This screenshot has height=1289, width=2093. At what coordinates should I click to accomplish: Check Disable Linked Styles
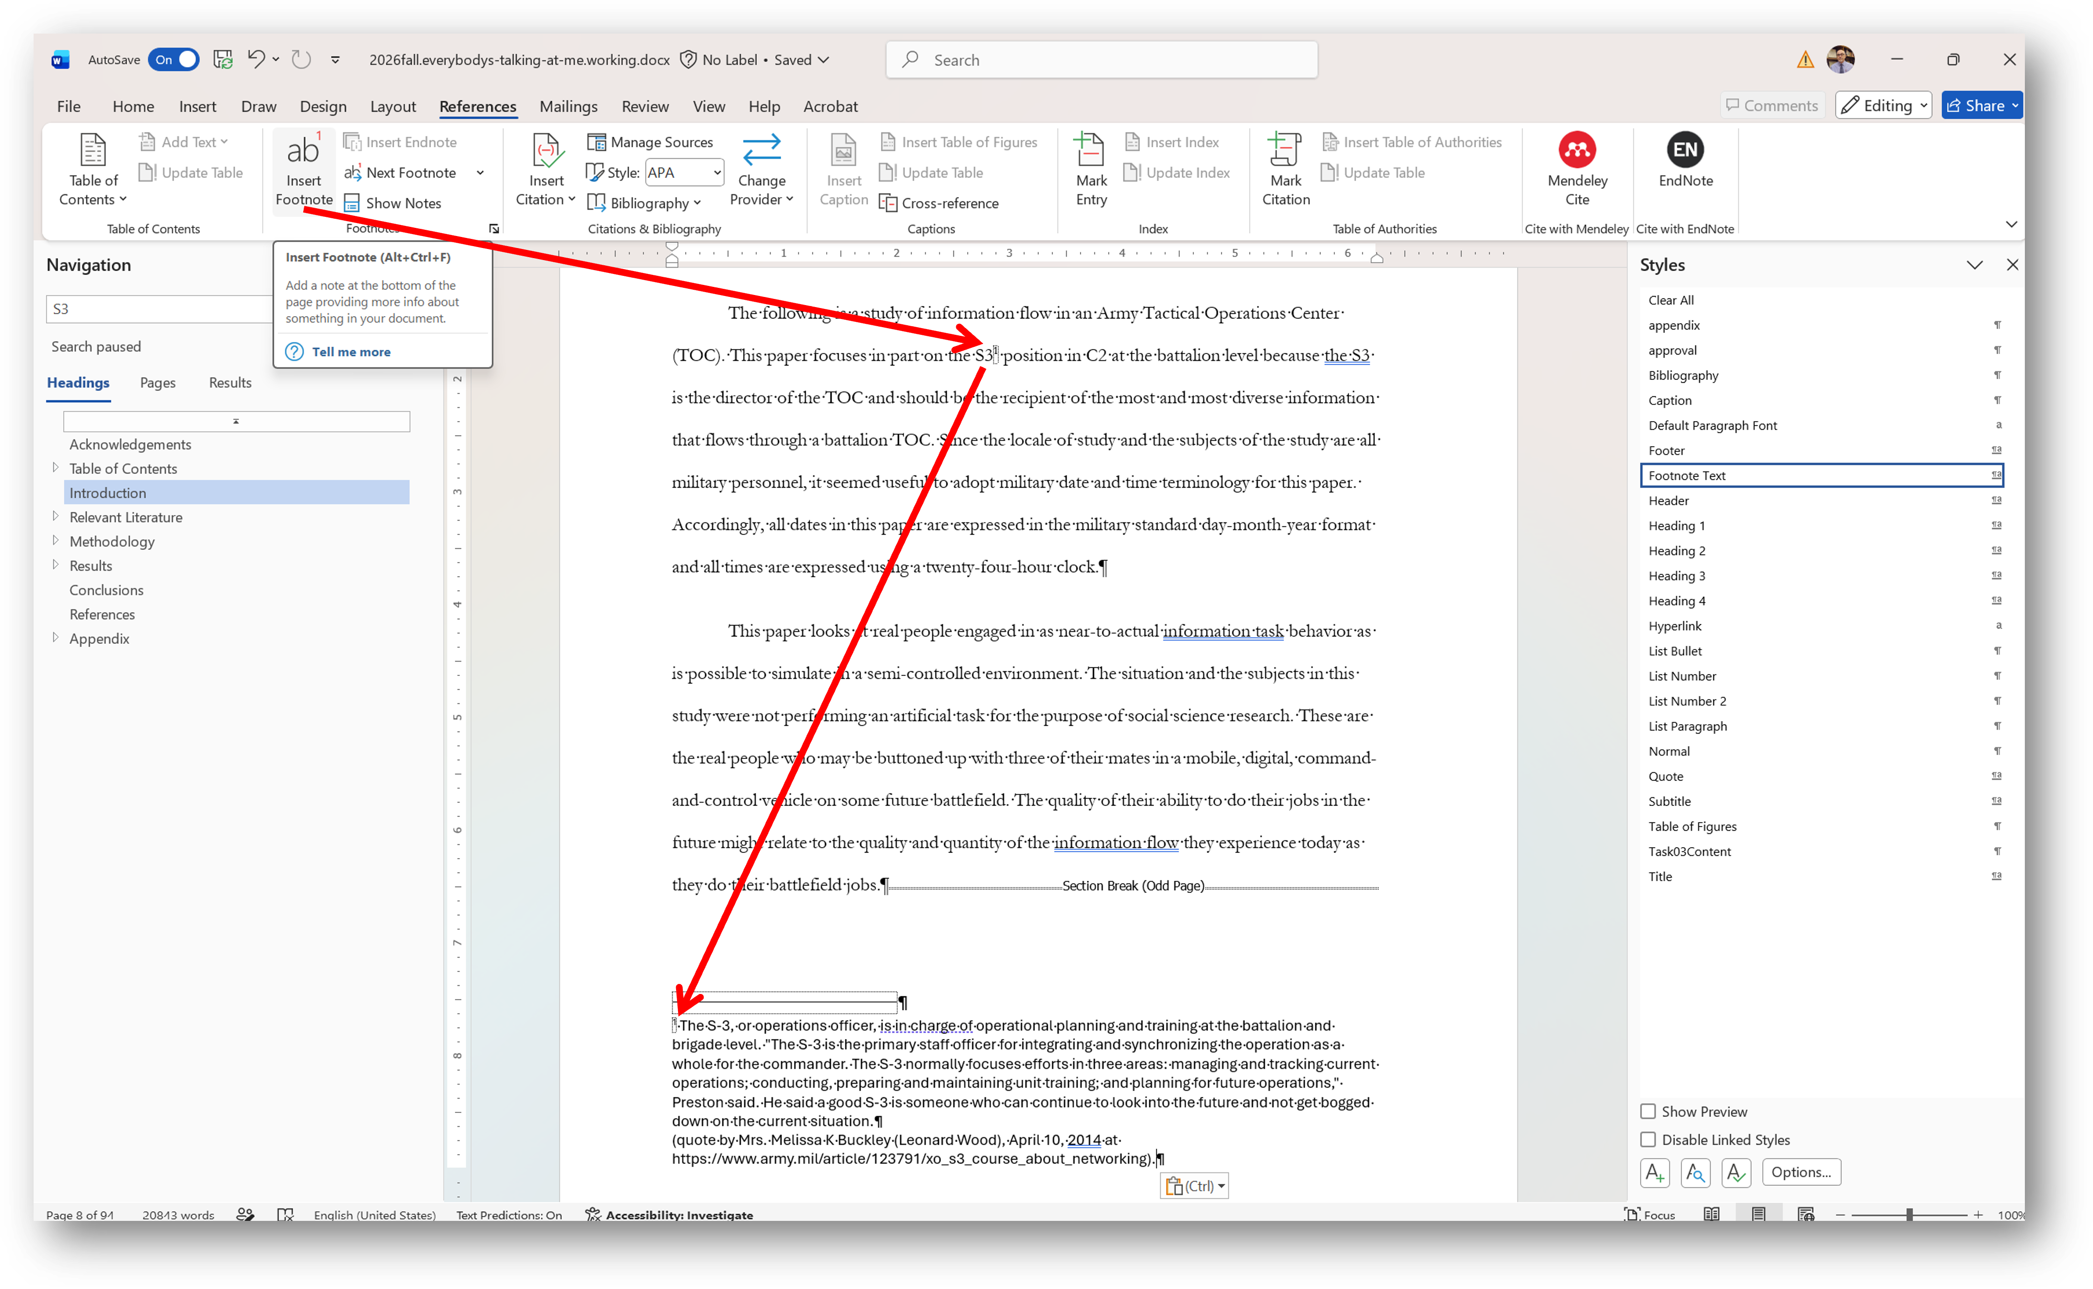coord(1648,1140)
